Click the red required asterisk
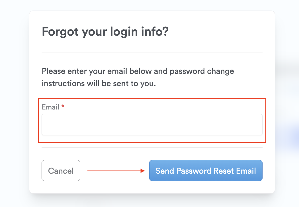Viewport: 299px width, 207px height. coord(63,107)
